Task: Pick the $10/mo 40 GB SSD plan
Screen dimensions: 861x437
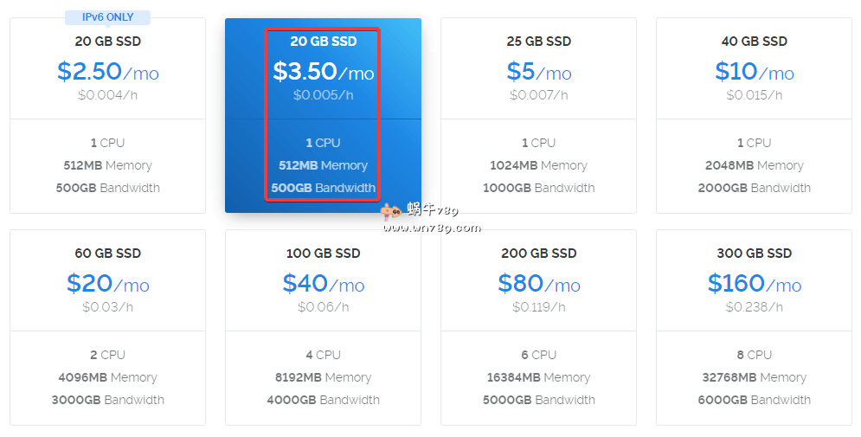Action: 754,72
